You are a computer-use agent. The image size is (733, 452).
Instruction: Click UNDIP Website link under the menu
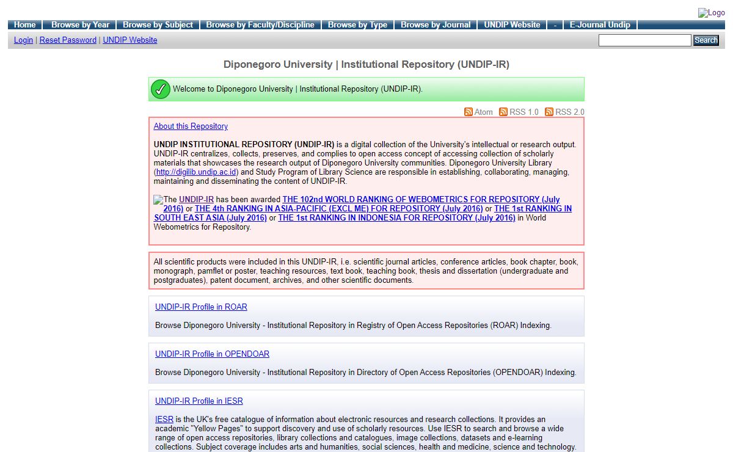[x=130, y=40]
